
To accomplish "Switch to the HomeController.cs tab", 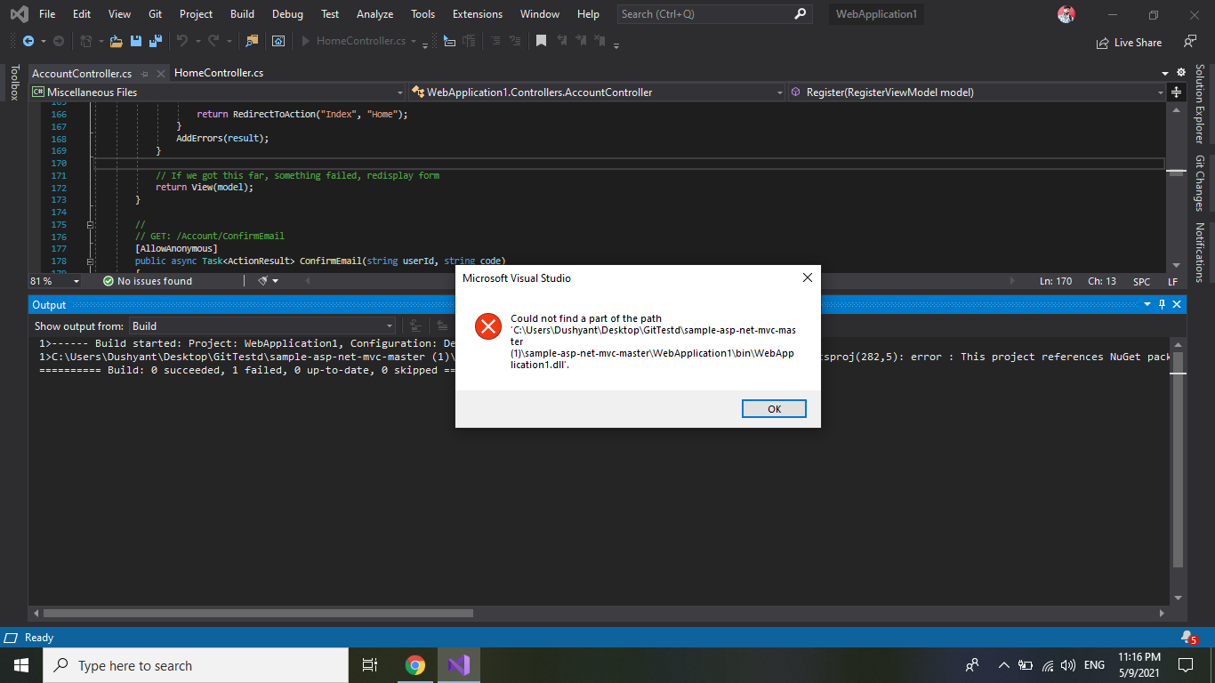I will coord(219,73).
